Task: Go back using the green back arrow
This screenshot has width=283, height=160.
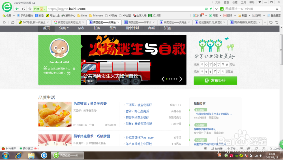Action: point(17,9)
